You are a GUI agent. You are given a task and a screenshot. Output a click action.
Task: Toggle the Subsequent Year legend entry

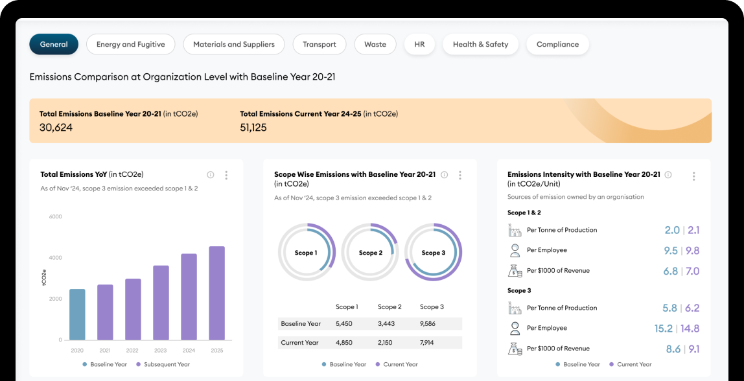[163, 364]
